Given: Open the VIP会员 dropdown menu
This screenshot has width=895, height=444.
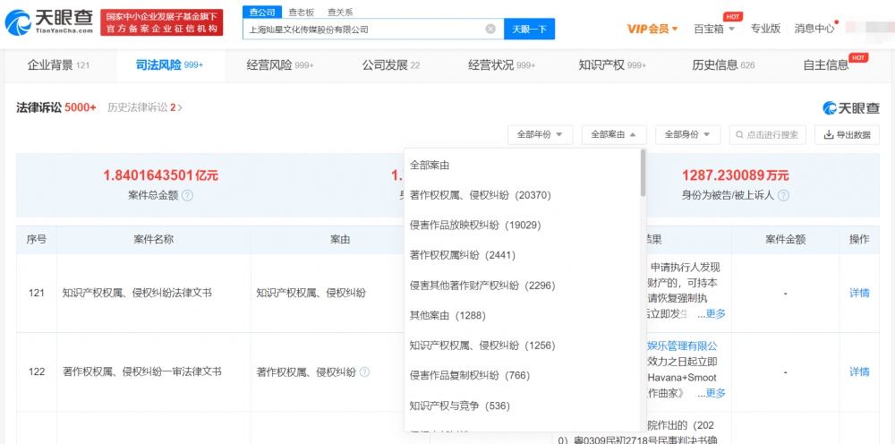Looking at the screenshot, I should [x=652, y=30].
